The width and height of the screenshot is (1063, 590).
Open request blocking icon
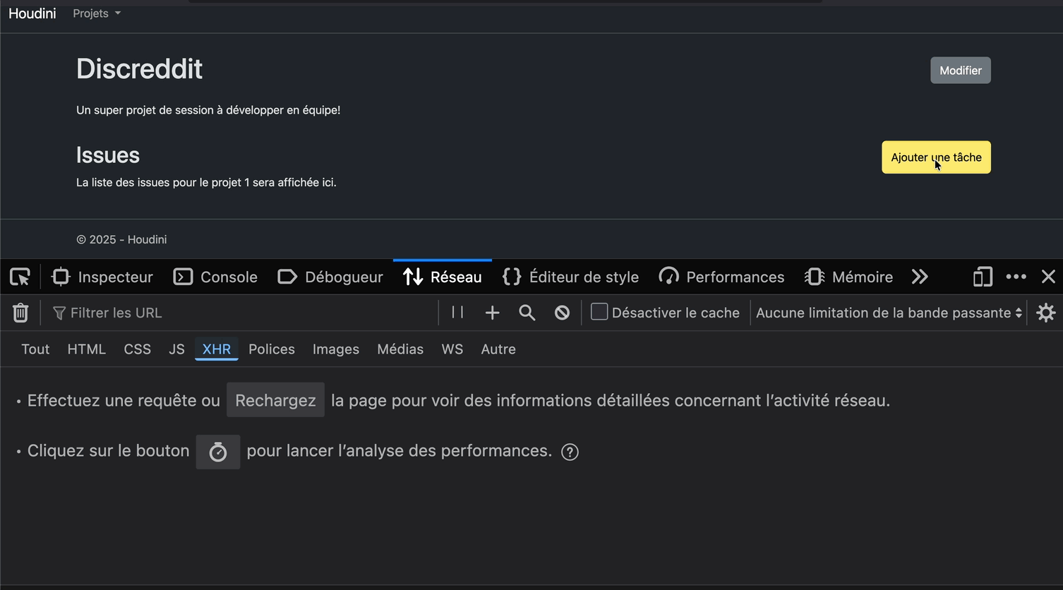coord(562,313)
